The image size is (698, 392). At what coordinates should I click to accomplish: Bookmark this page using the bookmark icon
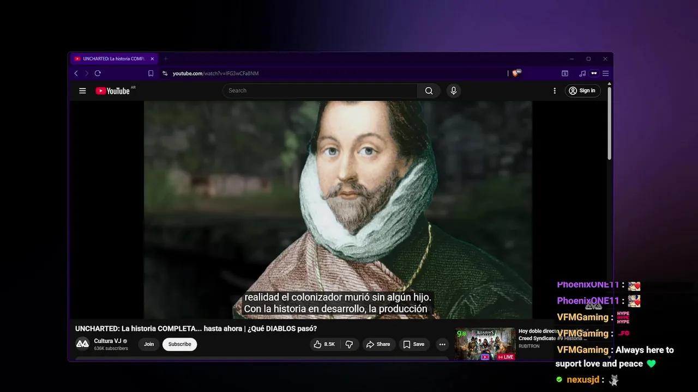tap(151, 73)
